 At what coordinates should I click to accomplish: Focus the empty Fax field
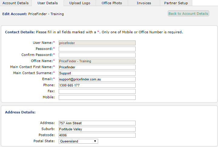click(97, 91)
